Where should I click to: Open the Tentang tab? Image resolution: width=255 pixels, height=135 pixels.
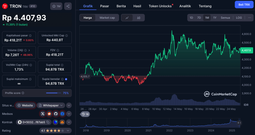pyautogui.click(x=205, y=6)
